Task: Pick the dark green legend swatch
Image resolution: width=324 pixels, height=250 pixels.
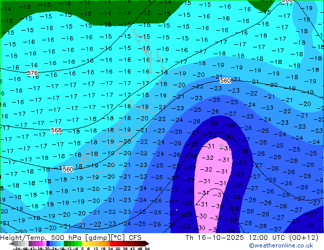Action: [66, 243]
